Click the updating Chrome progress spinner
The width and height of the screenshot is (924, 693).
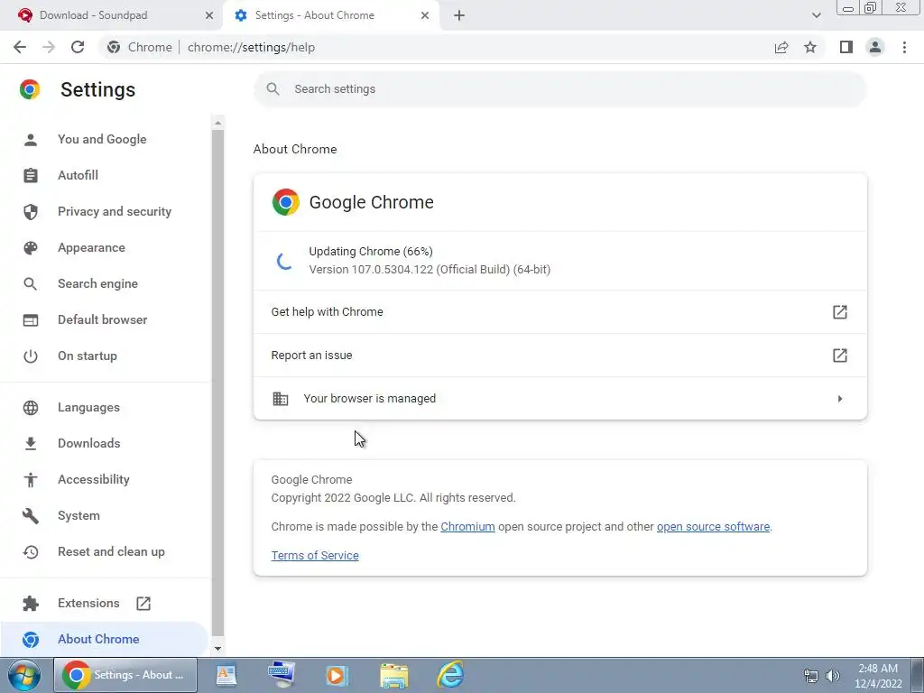click(x=285, y=261)
